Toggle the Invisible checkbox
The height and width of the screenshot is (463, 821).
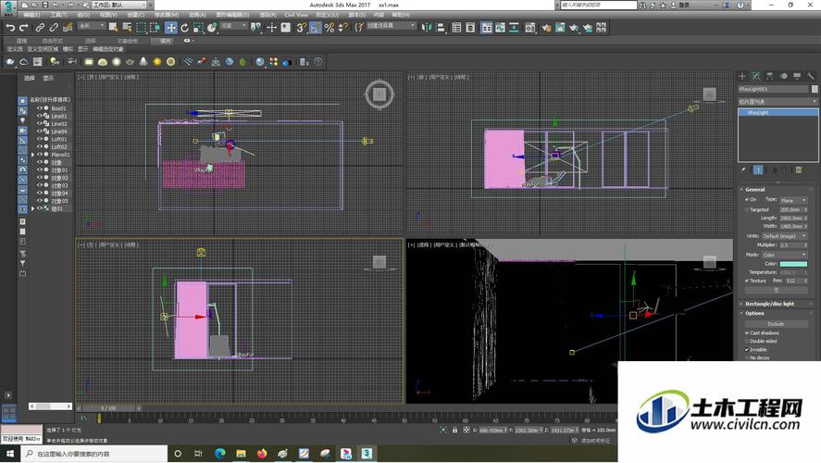coord(747,349)
